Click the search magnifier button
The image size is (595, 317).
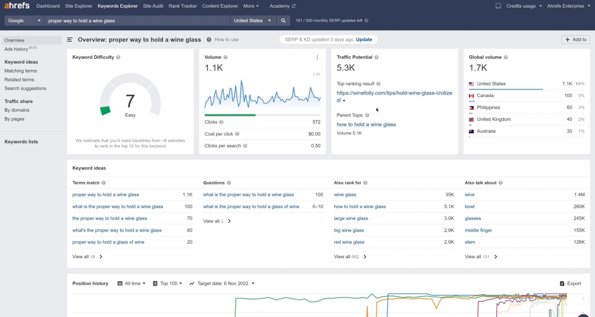284,20
